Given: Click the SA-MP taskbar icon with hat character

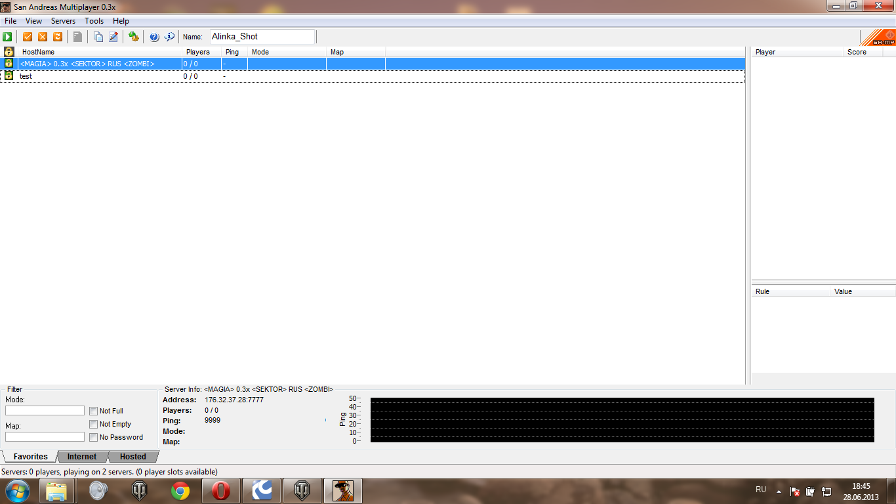Looking at the screenshot, I should (x=342, y=491).
